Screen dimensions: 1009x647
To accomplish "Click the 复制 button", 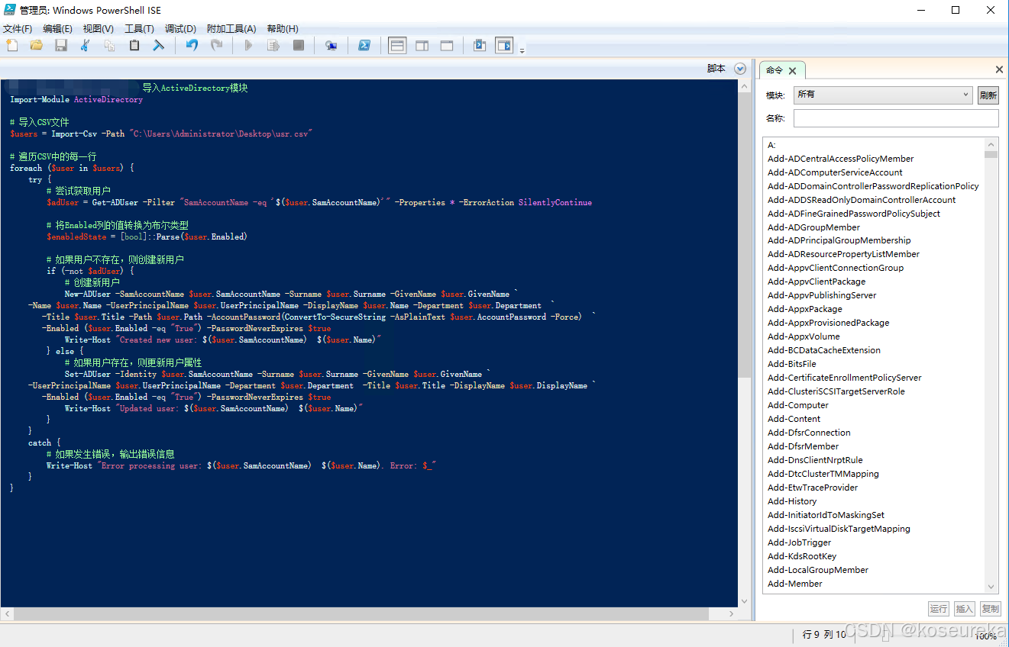I will pos(991,609).
